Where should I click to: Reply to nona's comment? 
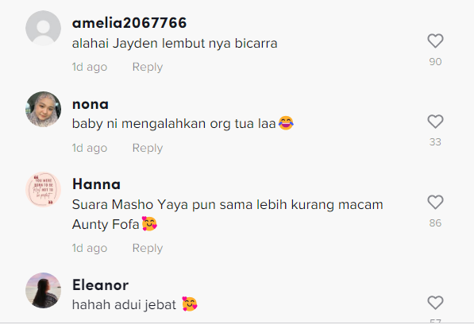148,148
